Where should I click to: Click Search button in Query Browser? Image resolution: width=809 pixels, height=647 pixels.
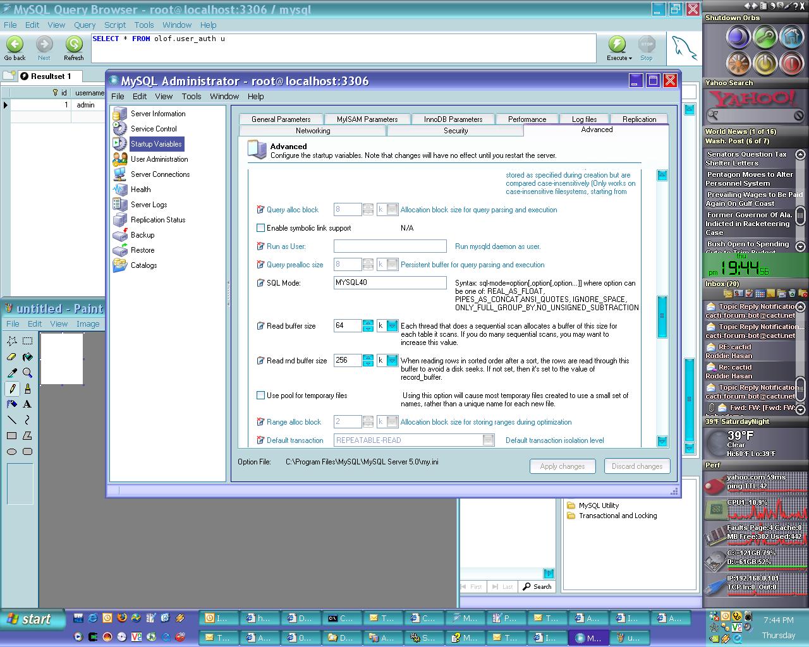point(537,587)
